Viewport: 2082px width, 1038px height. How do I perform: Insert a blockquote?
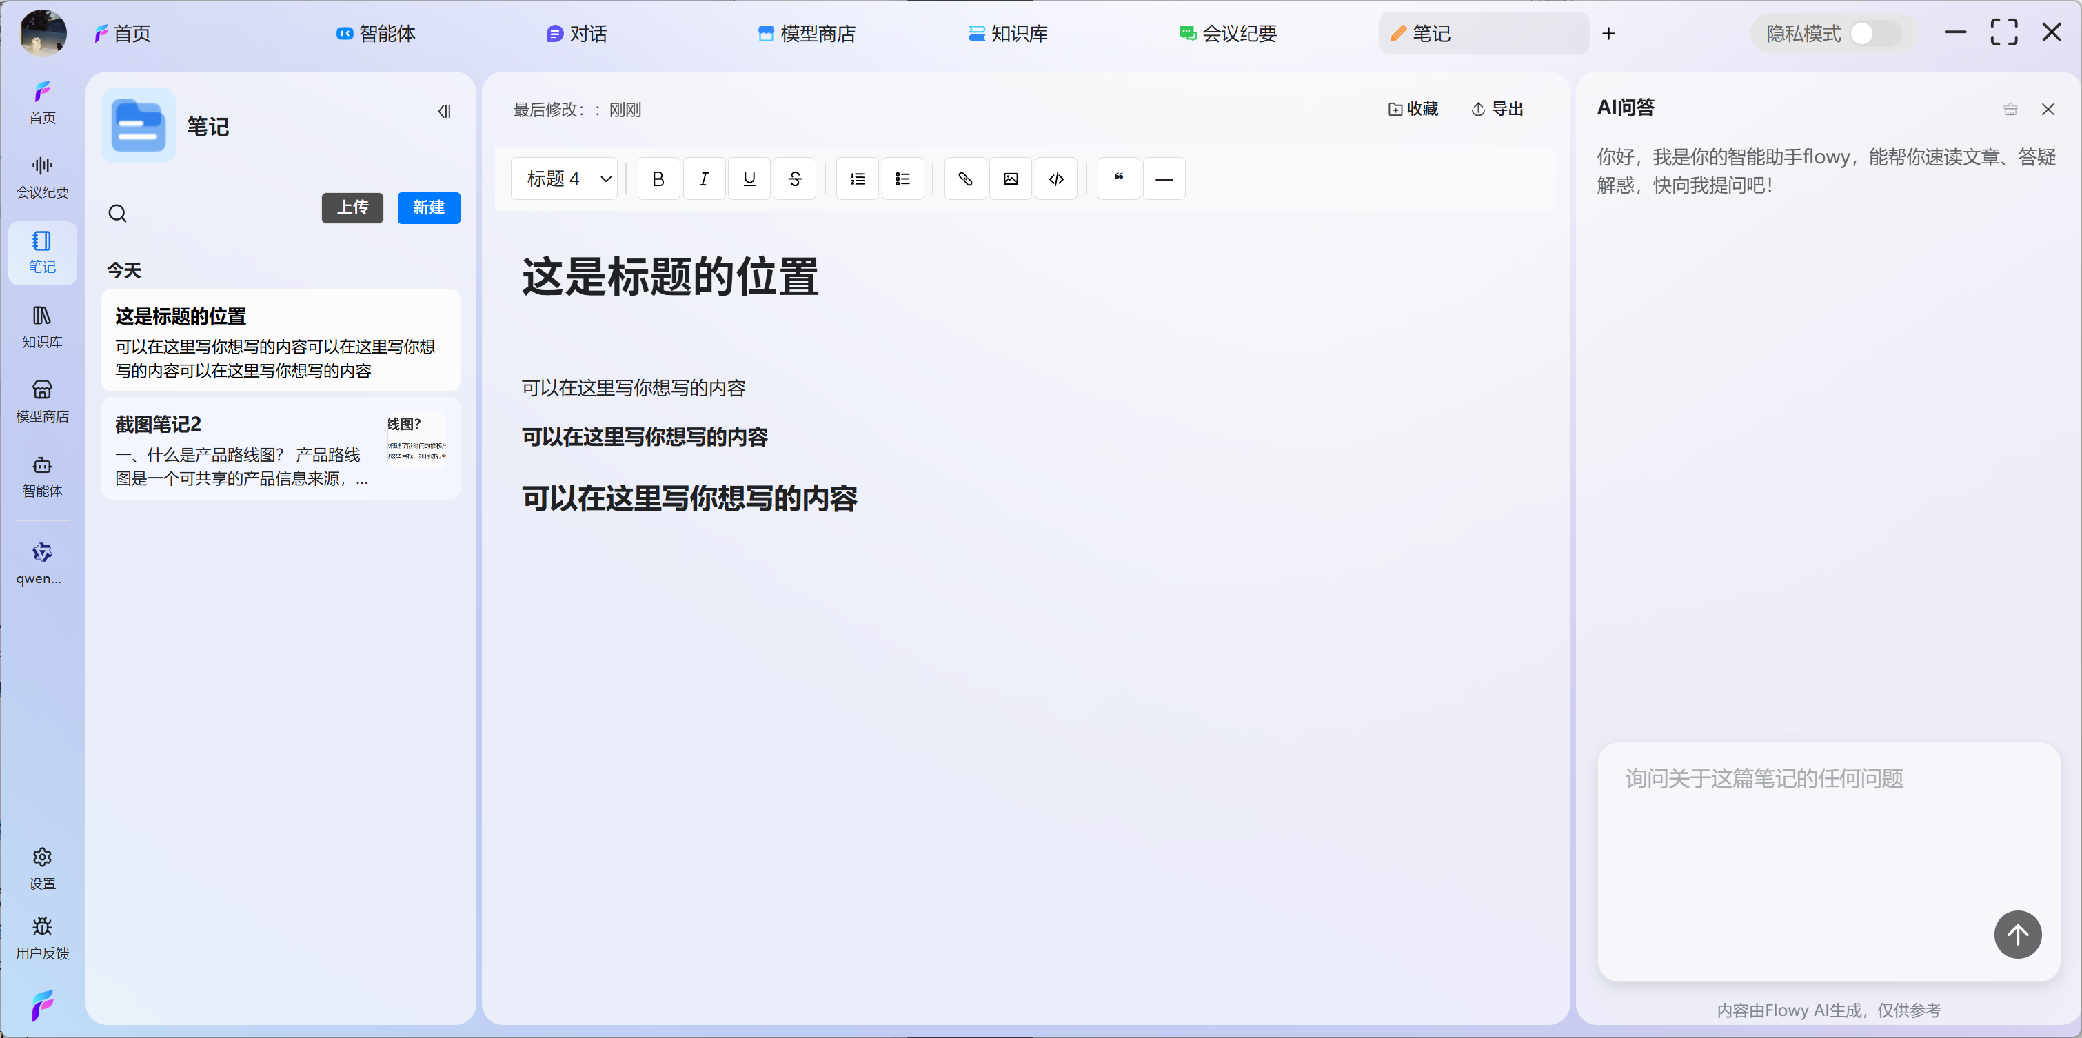pyautogui.click(x=1119, y=179)
